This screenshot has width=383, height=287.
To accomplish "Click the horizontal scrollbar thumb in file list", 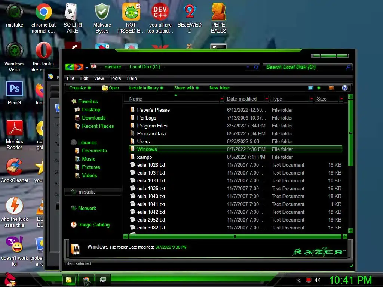I will [235, 236].
